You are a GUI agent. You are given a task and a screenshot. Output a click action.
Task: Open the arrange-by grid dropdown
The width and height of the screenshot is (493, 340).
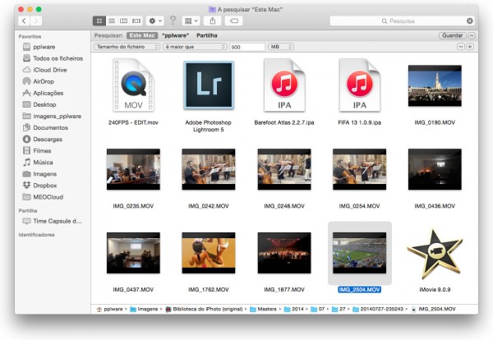pos(191,21)
